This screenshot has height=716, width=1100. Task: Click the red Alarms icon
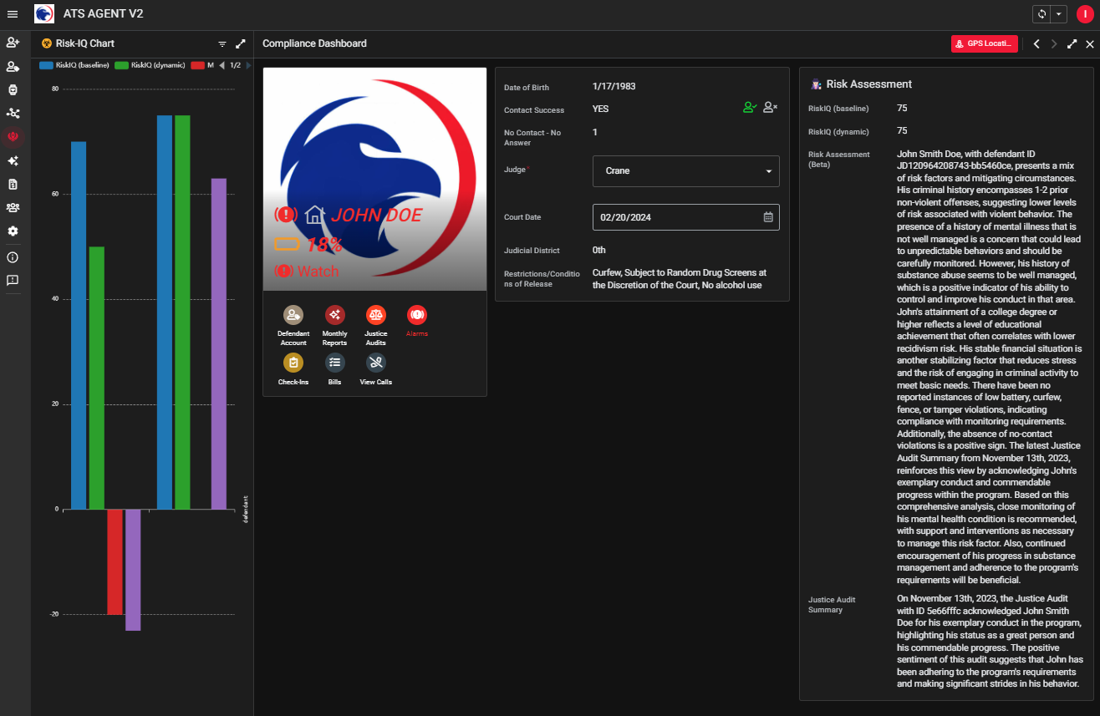coord(416,315)
